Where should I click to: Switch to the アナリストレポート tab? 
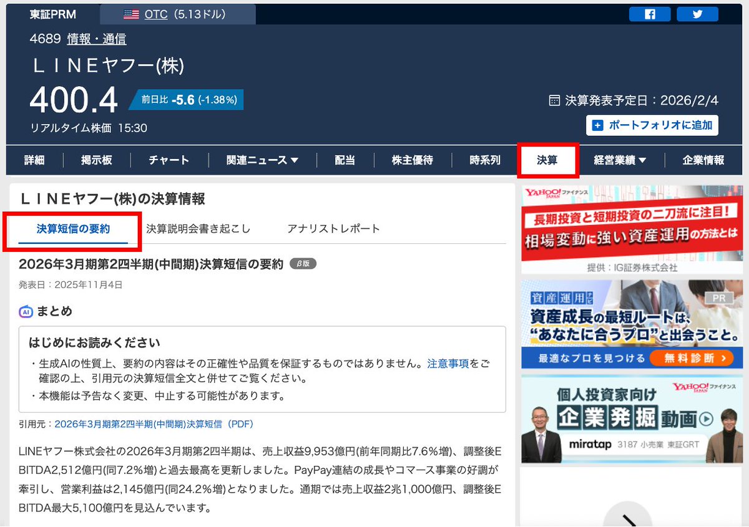click(333, 228)
